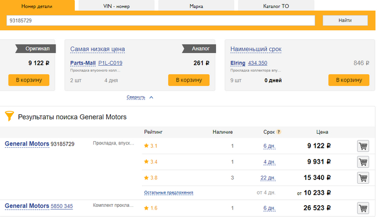Viewport: 377px width, 217px height.
Task: Expand Остальные предложения for part 93185729
Action: click(168, 192)
